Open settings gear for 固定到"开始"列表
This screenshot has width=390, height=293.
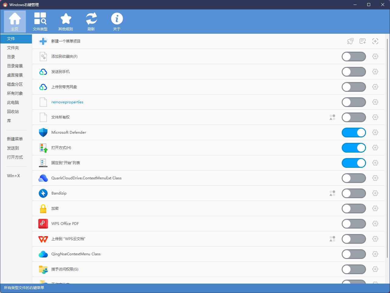tap(375, 163)
